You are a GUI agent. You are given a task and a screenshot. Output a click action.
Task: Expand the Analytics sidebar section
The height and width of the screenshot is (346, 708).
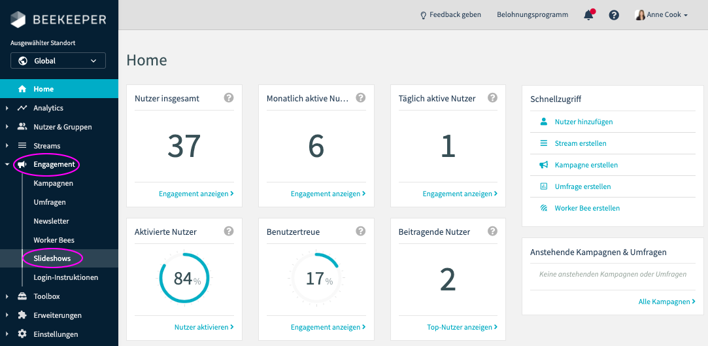[x=48, y=108]
